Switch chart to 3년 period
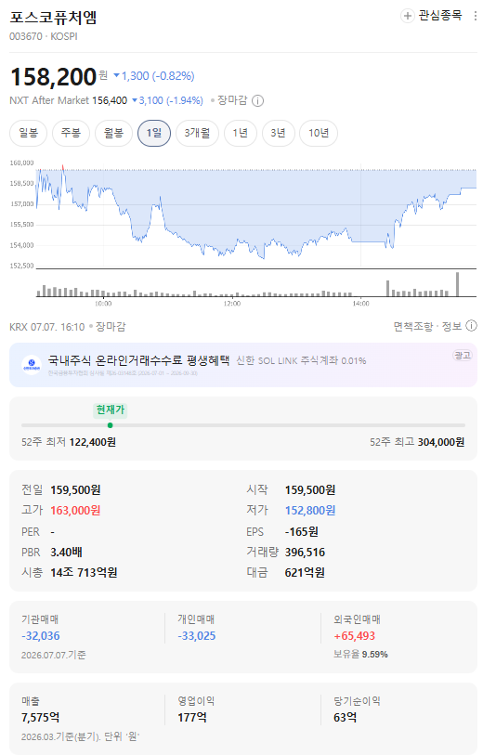Screen dimensions: 483x755 (x=279, y=133)
